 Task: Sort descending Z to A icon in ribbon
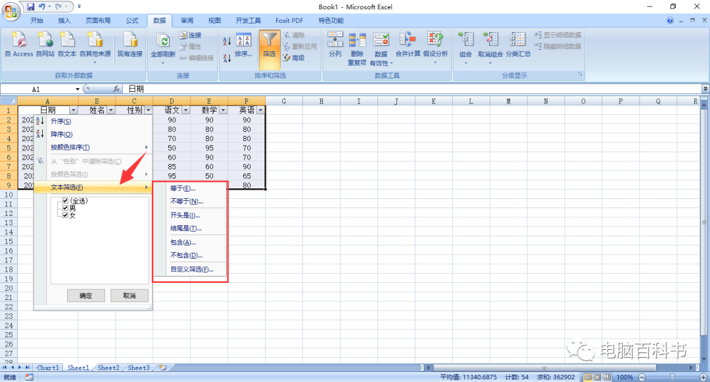pos(227,58)
